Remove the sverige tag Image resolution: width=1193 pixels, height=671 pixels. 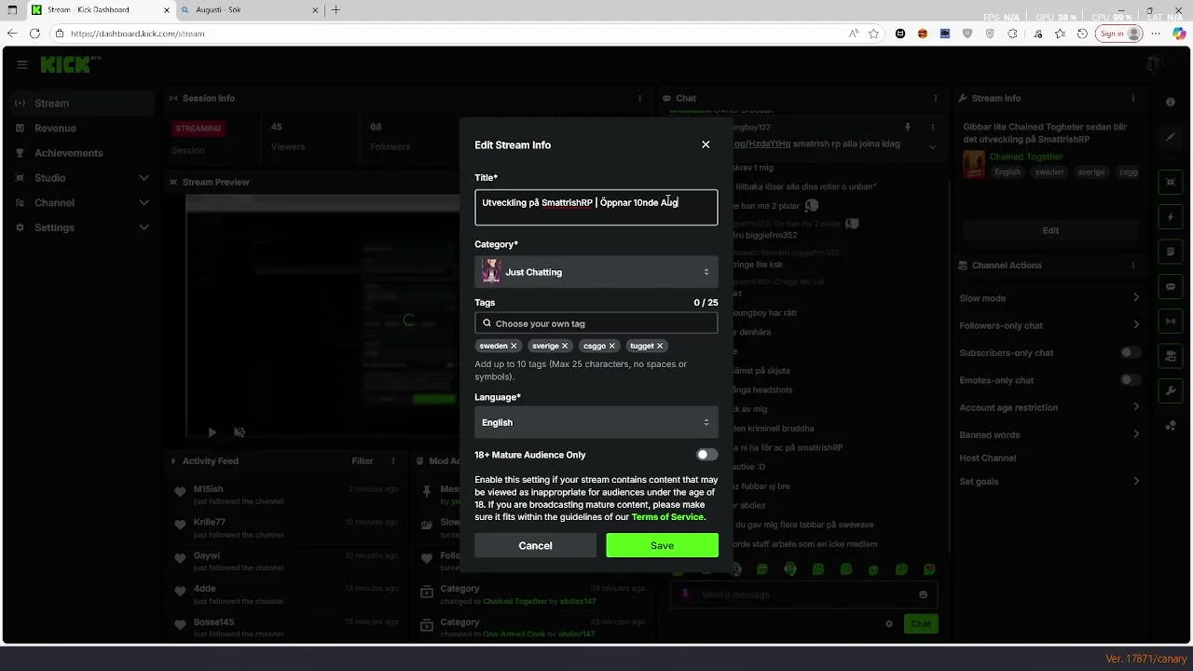(565, 346)
